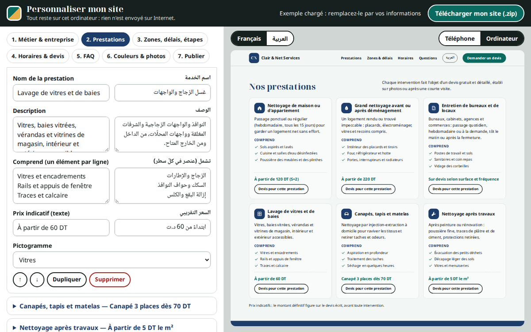This screenshot has width=531, height=332.
Task: Expand Canapés, tapis et matelas section
Action: [x=112, y=306]
